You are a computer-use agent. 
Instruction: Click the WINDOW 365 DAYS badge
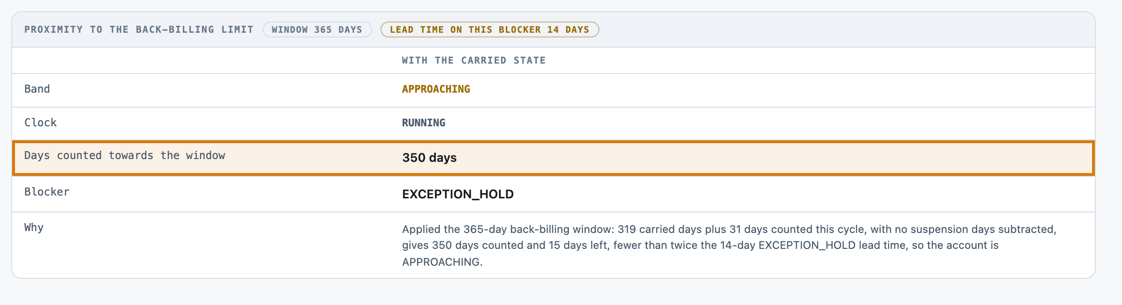tap(317, 29)
